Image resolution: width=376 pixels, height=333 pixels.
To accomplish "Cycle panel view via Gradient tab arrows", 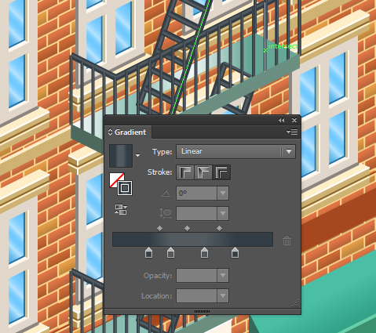I will [110, 132].
